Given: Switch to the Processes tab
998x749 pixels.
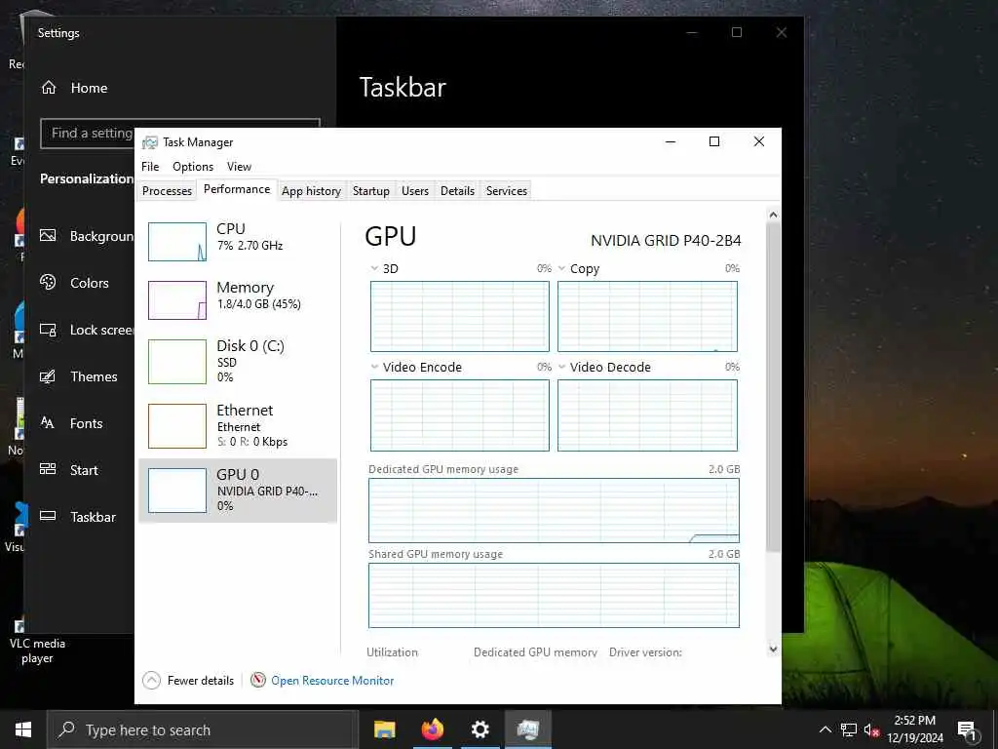Looking at the screenshot, I should pos(167,190).
